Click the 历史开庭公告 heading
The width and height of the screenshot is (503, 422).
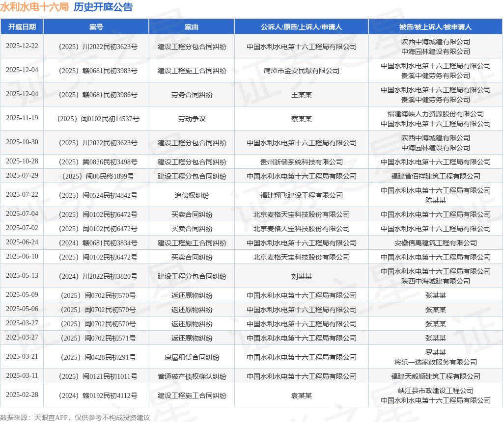click(x=103, y=7)
